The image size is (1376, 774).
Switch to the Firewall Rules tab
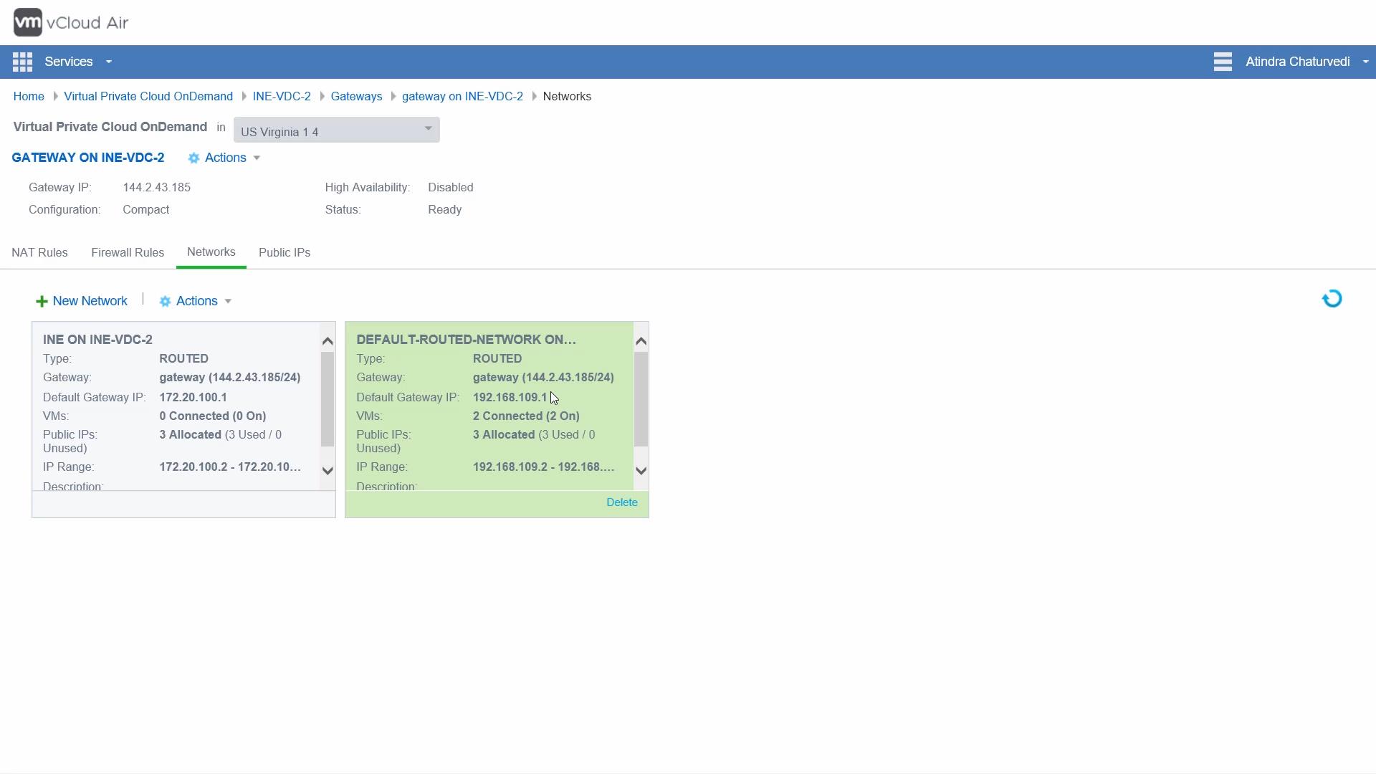coord(128,252)
